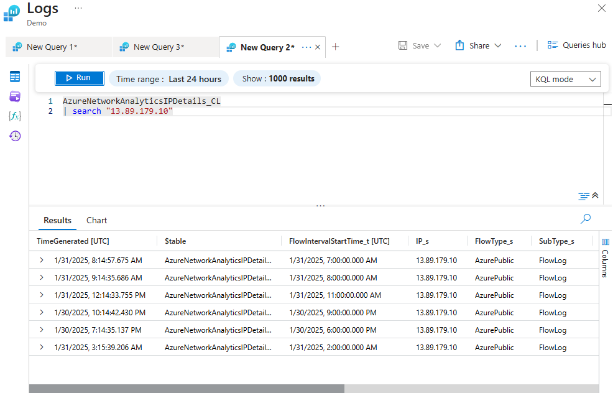This screenshot has height=393, width=613.
Task: Click the IP_s column header
Action: (x=422, y=241)
